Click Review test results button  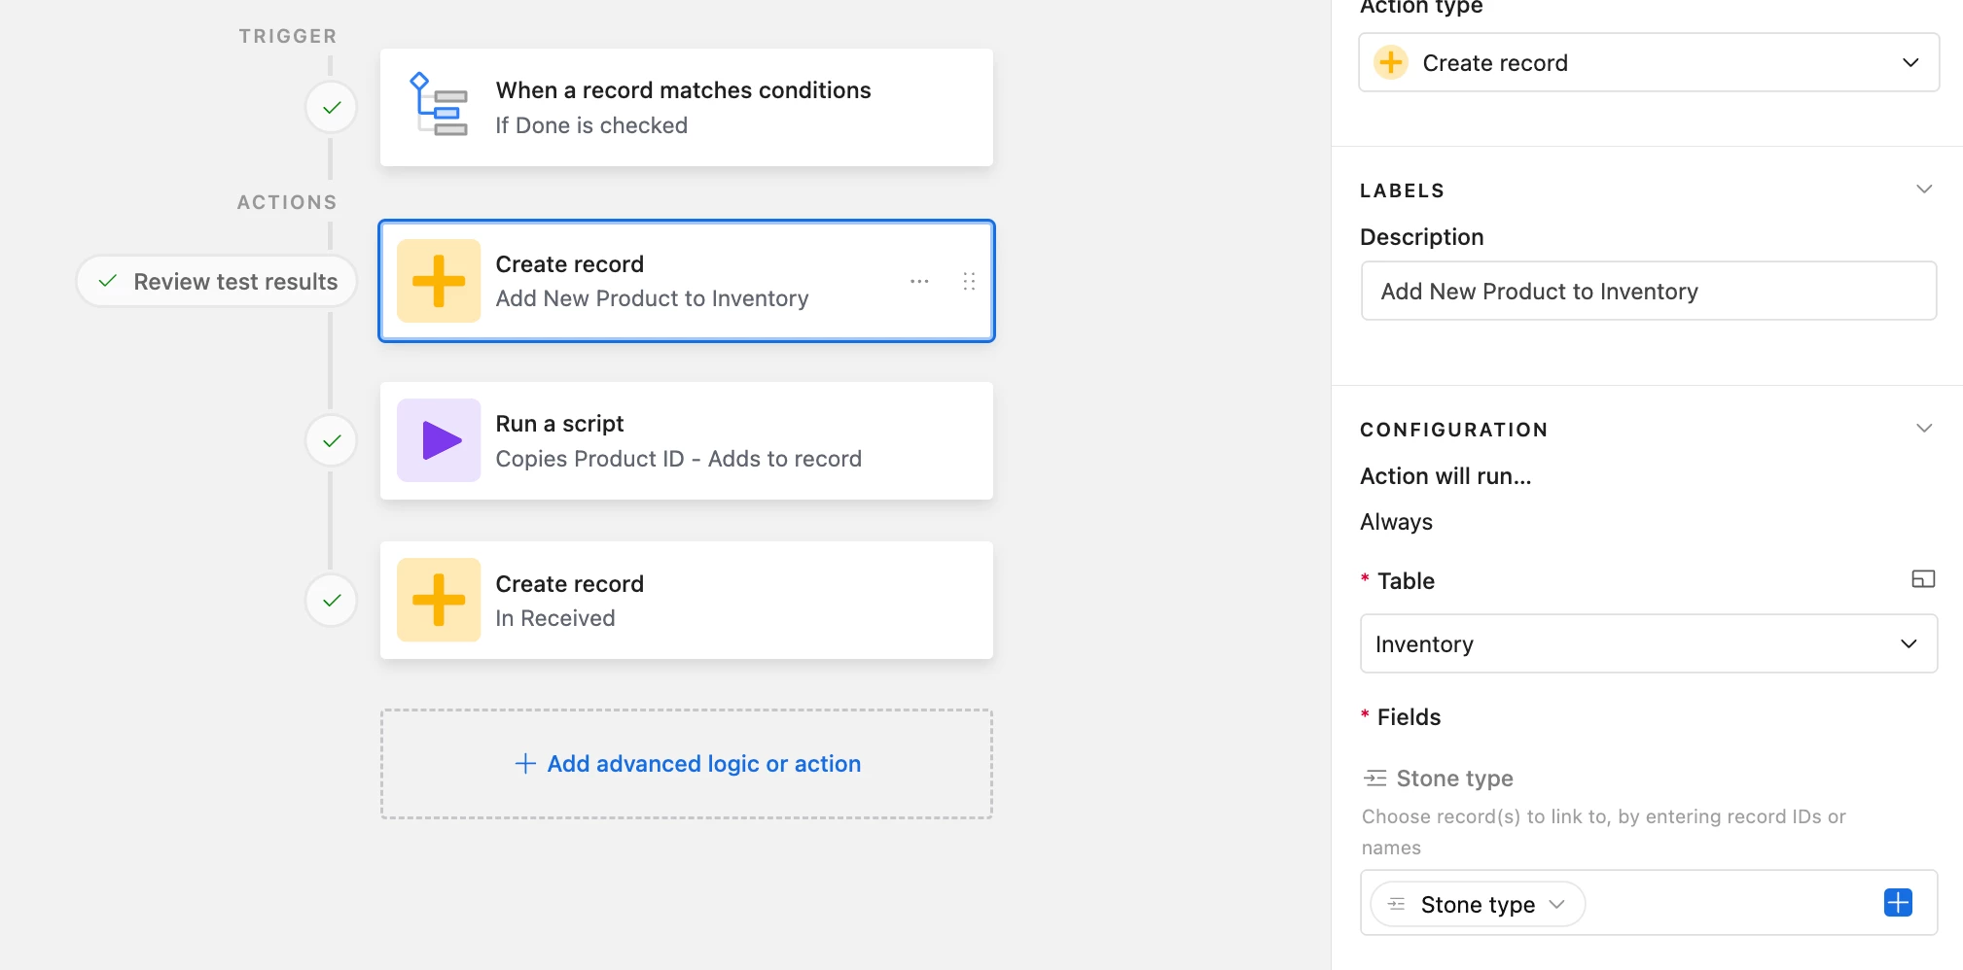tap(217, 282)
